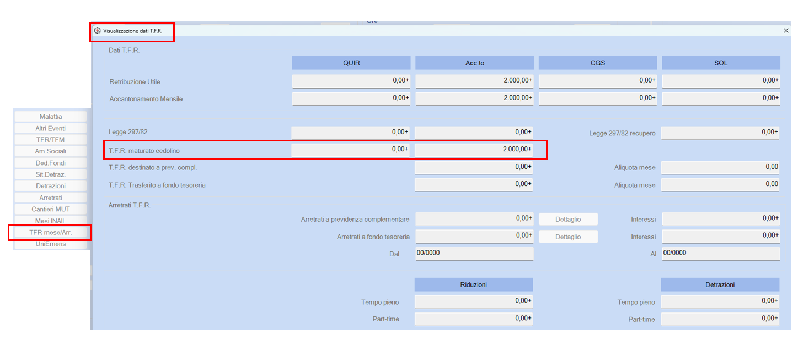
Task: Select the Mesi INAIL button
Action: click(x=51, y=221)
